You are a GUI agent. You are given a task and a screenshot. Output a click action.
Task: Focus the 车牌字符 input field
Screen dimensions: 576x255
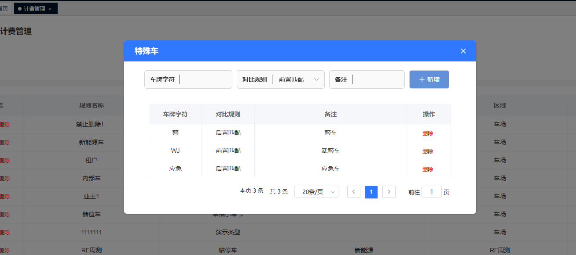188,79
